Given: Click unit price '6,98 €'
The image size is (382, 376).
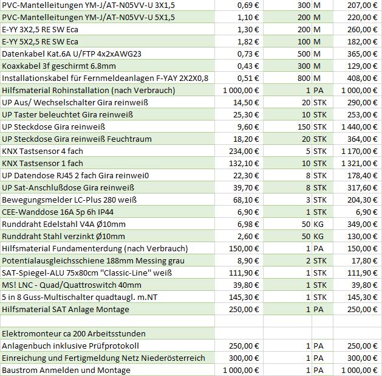Looking at the screenshot, I should pos(248,225).
